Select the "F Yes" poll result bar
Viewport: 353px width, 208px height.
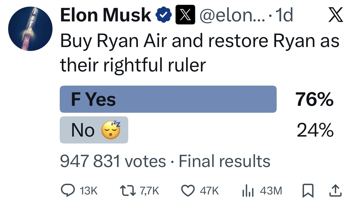coord(168,99)
